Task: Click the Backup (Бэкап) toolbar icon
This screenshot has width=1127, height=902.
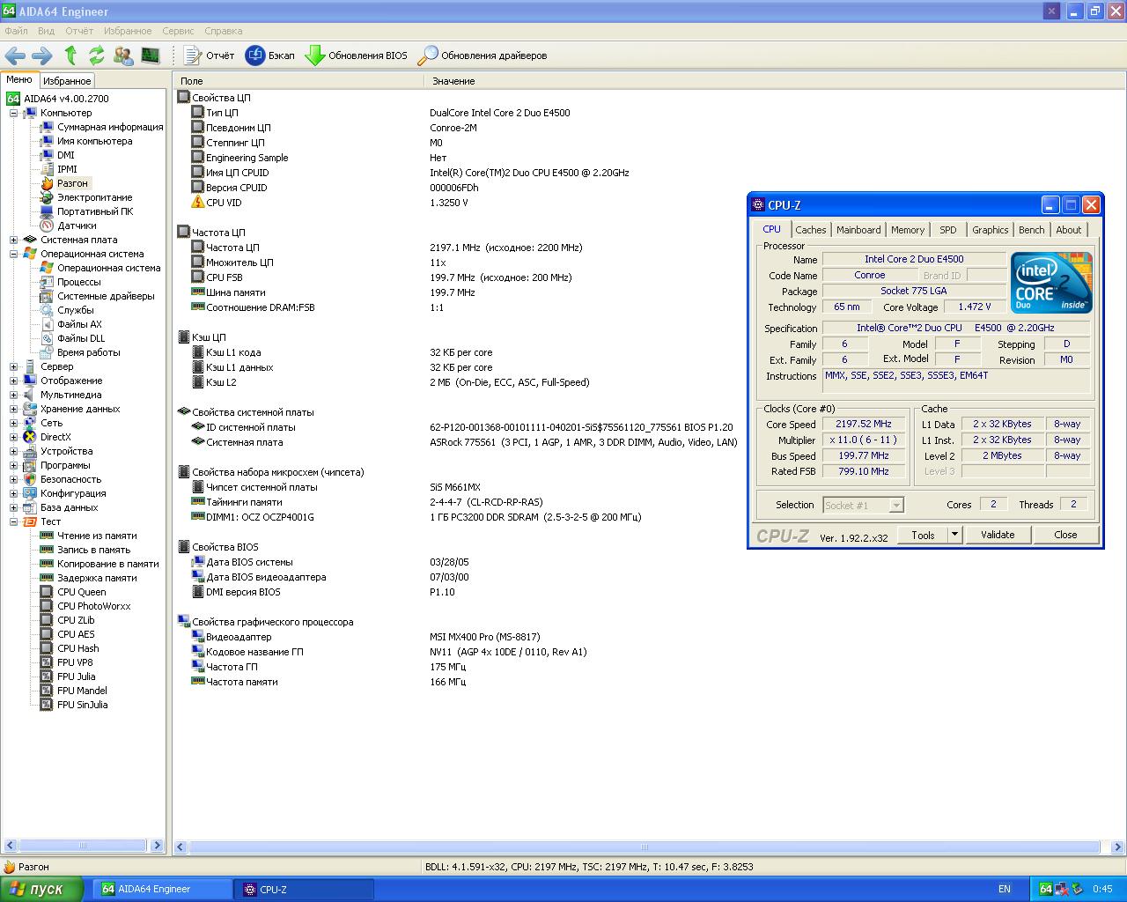Action: click(x=255, y=55)
